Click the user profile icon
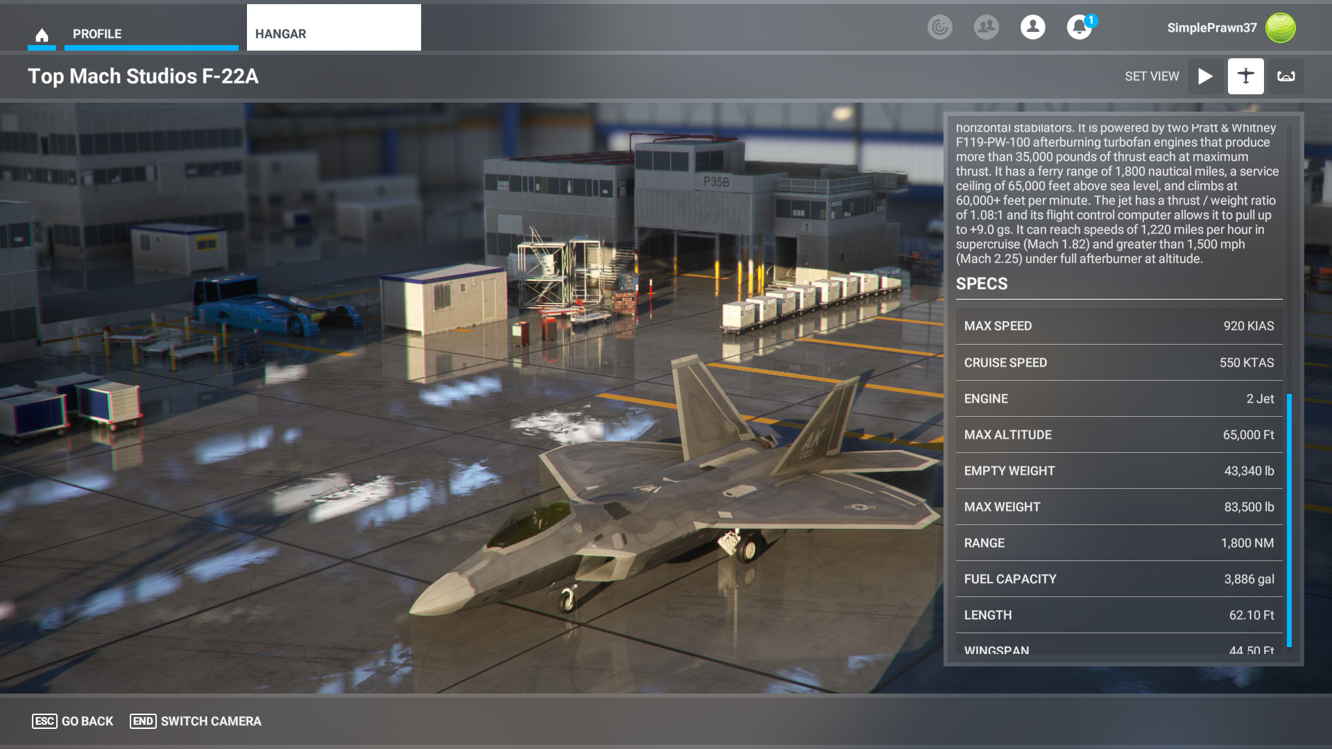The image size is (1332, 749). (1032, 28)
